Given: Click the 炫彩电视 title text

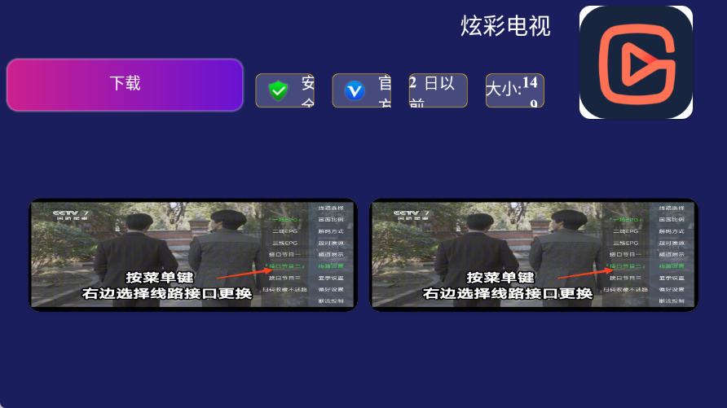Looking at the screenshot, I should click(505, 26).
